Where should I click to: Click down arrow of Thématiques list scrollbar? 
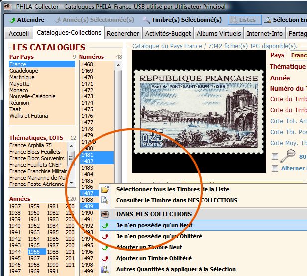pos(71,183)
